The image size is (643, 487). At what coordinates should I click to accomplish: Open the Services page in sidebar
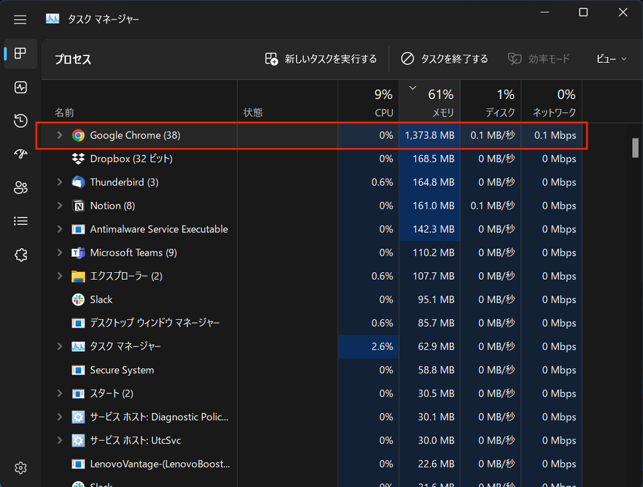tap(21, 255)
